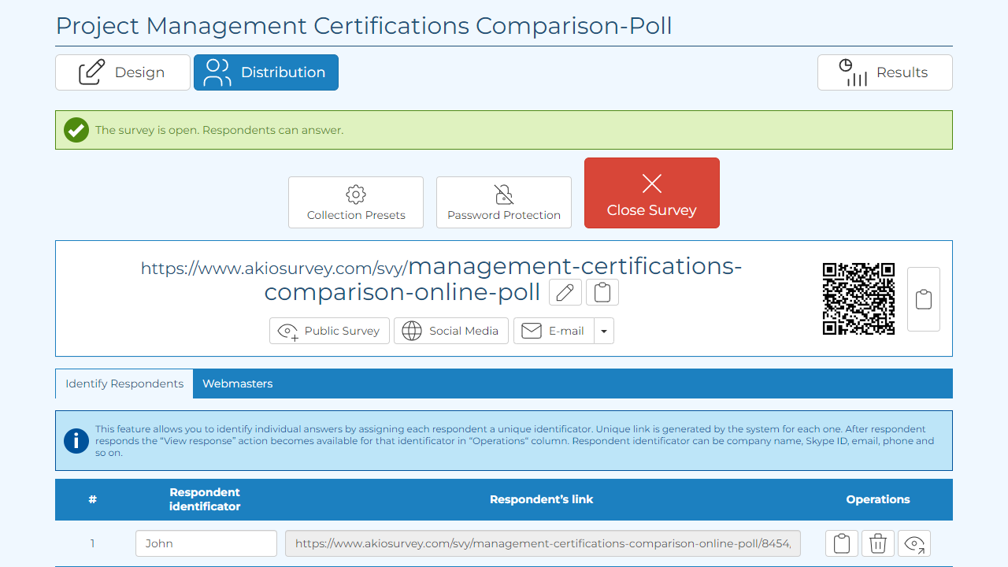Click the Respondent's link column header

point(542,499)
